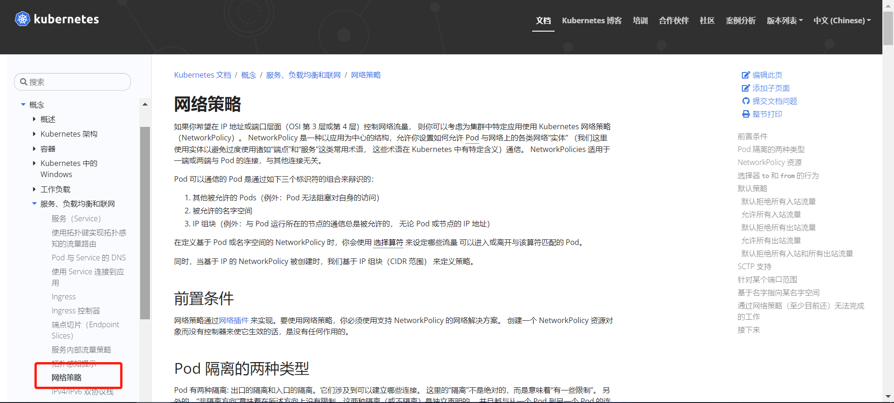Click the 编辑此页 pencil icon
Image resolution: width=894 pixels, height=403 pixels.
[x=746, y=75]
